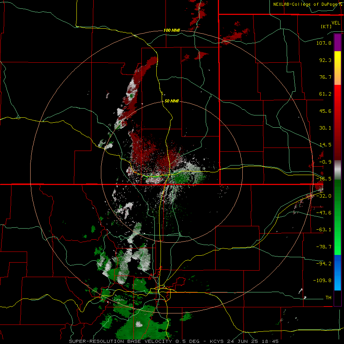Select the 14.5 legend value
Image resolution: width=344 pixels, height=344 pixels.
(325, 145)
